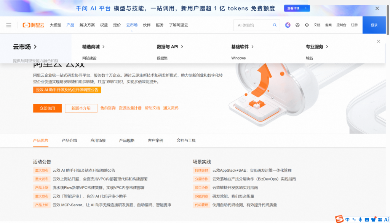Click the search magnifier icon
390x223 pixels.
[275, 25]
